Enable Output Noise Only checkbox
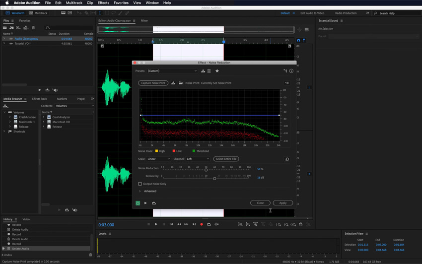The height and width of the screenshot is (264, 422). (140, 184)
